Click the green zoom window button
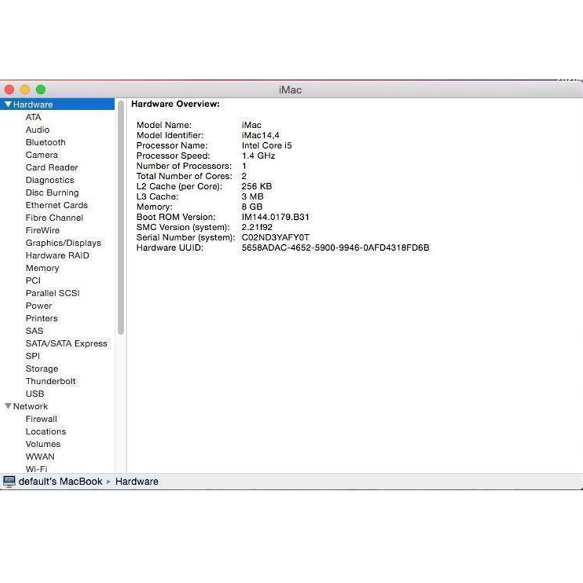This screenshot has width=583, height=583. 41,90
